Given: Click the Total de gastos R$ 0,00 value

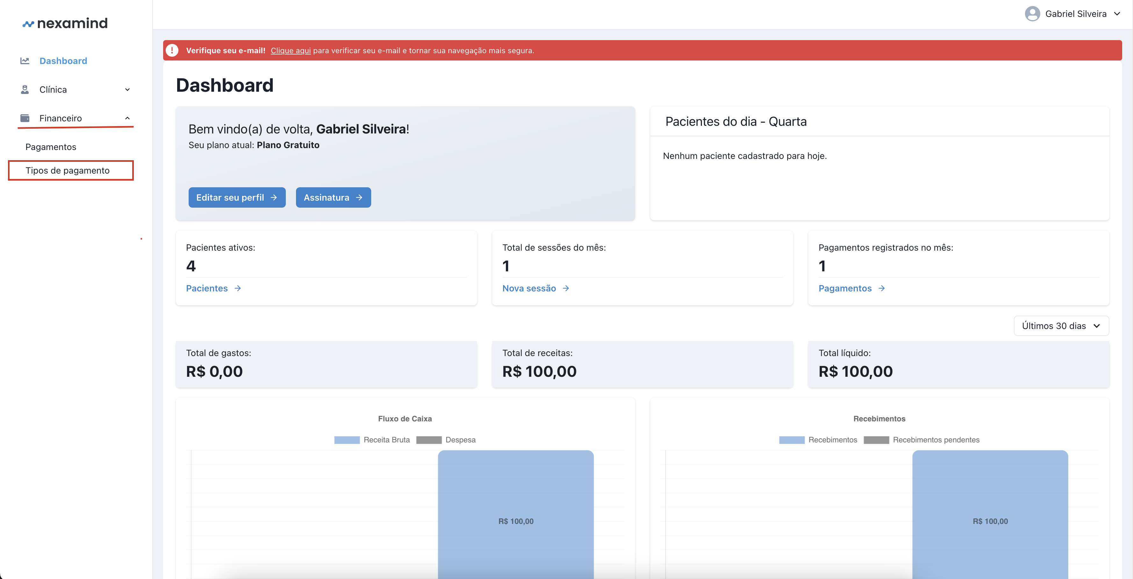Looking at the screenshot, I should click(x=214, y=371).
